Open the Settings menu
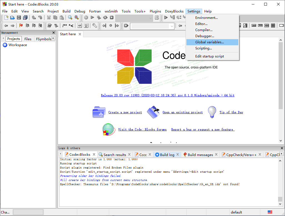Viewport: 285px width, 216px height. (x=194, y=11)
